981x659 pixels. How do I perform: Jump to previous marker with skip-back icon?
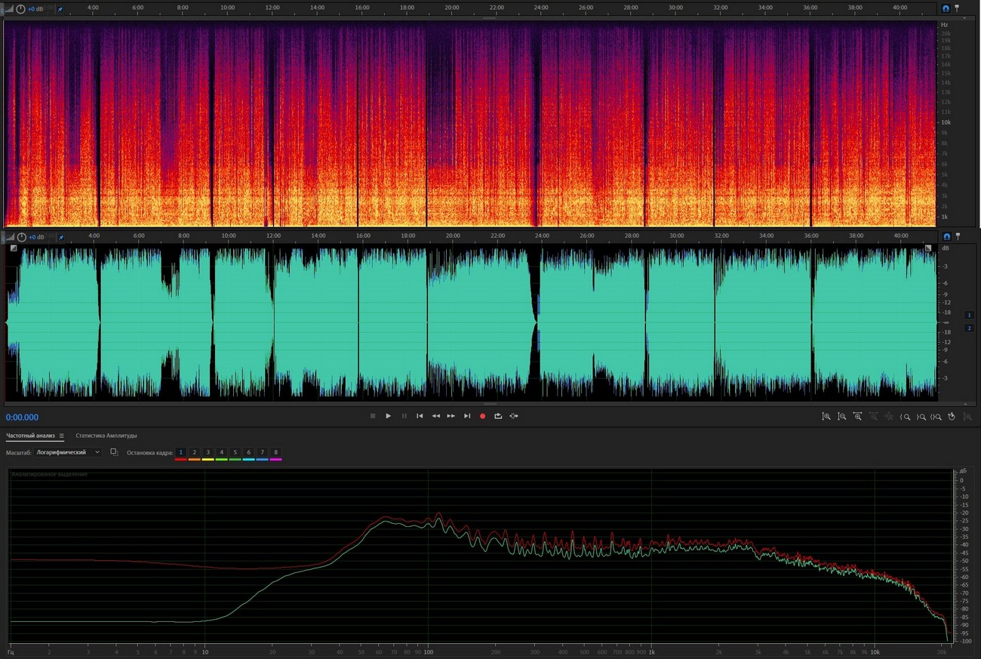(x=420, y=416)
